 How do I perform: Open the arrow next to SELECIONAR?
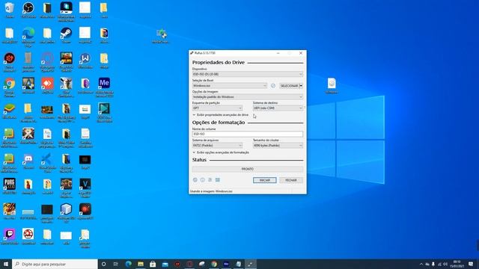tap(301, 86)
